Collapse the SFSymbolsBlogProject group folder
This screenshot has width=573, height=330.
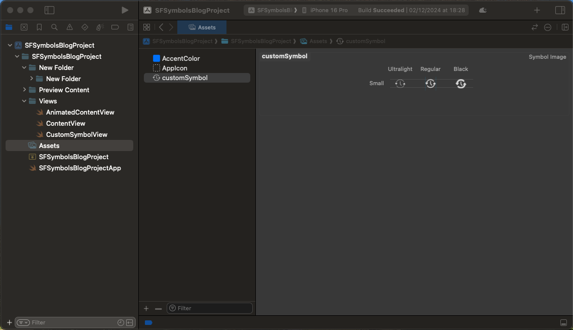pos(17,57)
